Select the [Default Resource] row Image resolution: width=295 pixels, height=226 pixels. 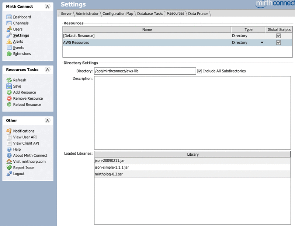pyautogui.click(x=177, y=36)
